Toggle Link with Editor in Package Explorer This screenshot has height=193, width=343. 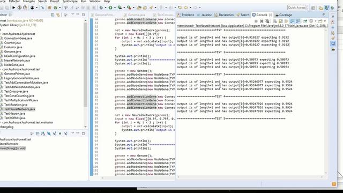(58, 15)
